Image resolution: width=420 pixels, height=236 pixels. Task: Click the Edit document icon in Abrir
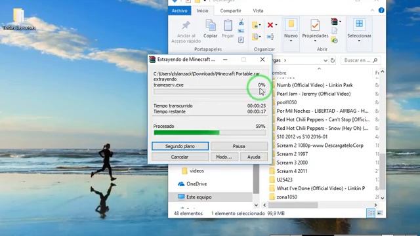[334, 31]
